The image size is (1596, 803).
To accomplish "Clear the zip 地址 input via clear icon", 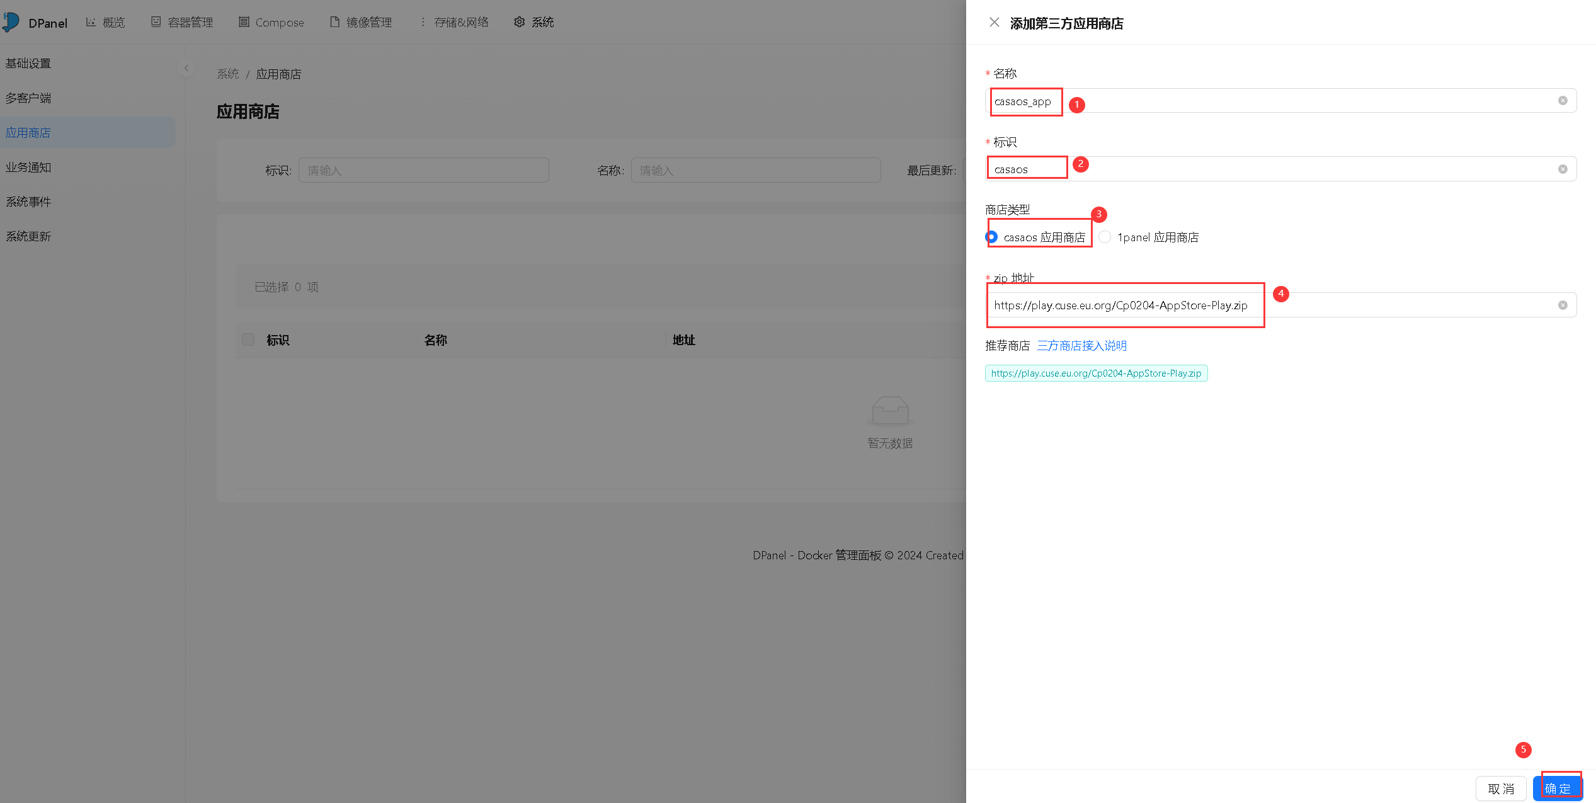I will pyautogui.click(x=1562, y=304).
